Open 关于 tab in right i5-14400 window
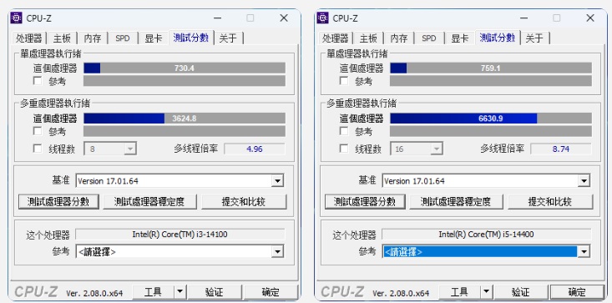 click(534, 38)
